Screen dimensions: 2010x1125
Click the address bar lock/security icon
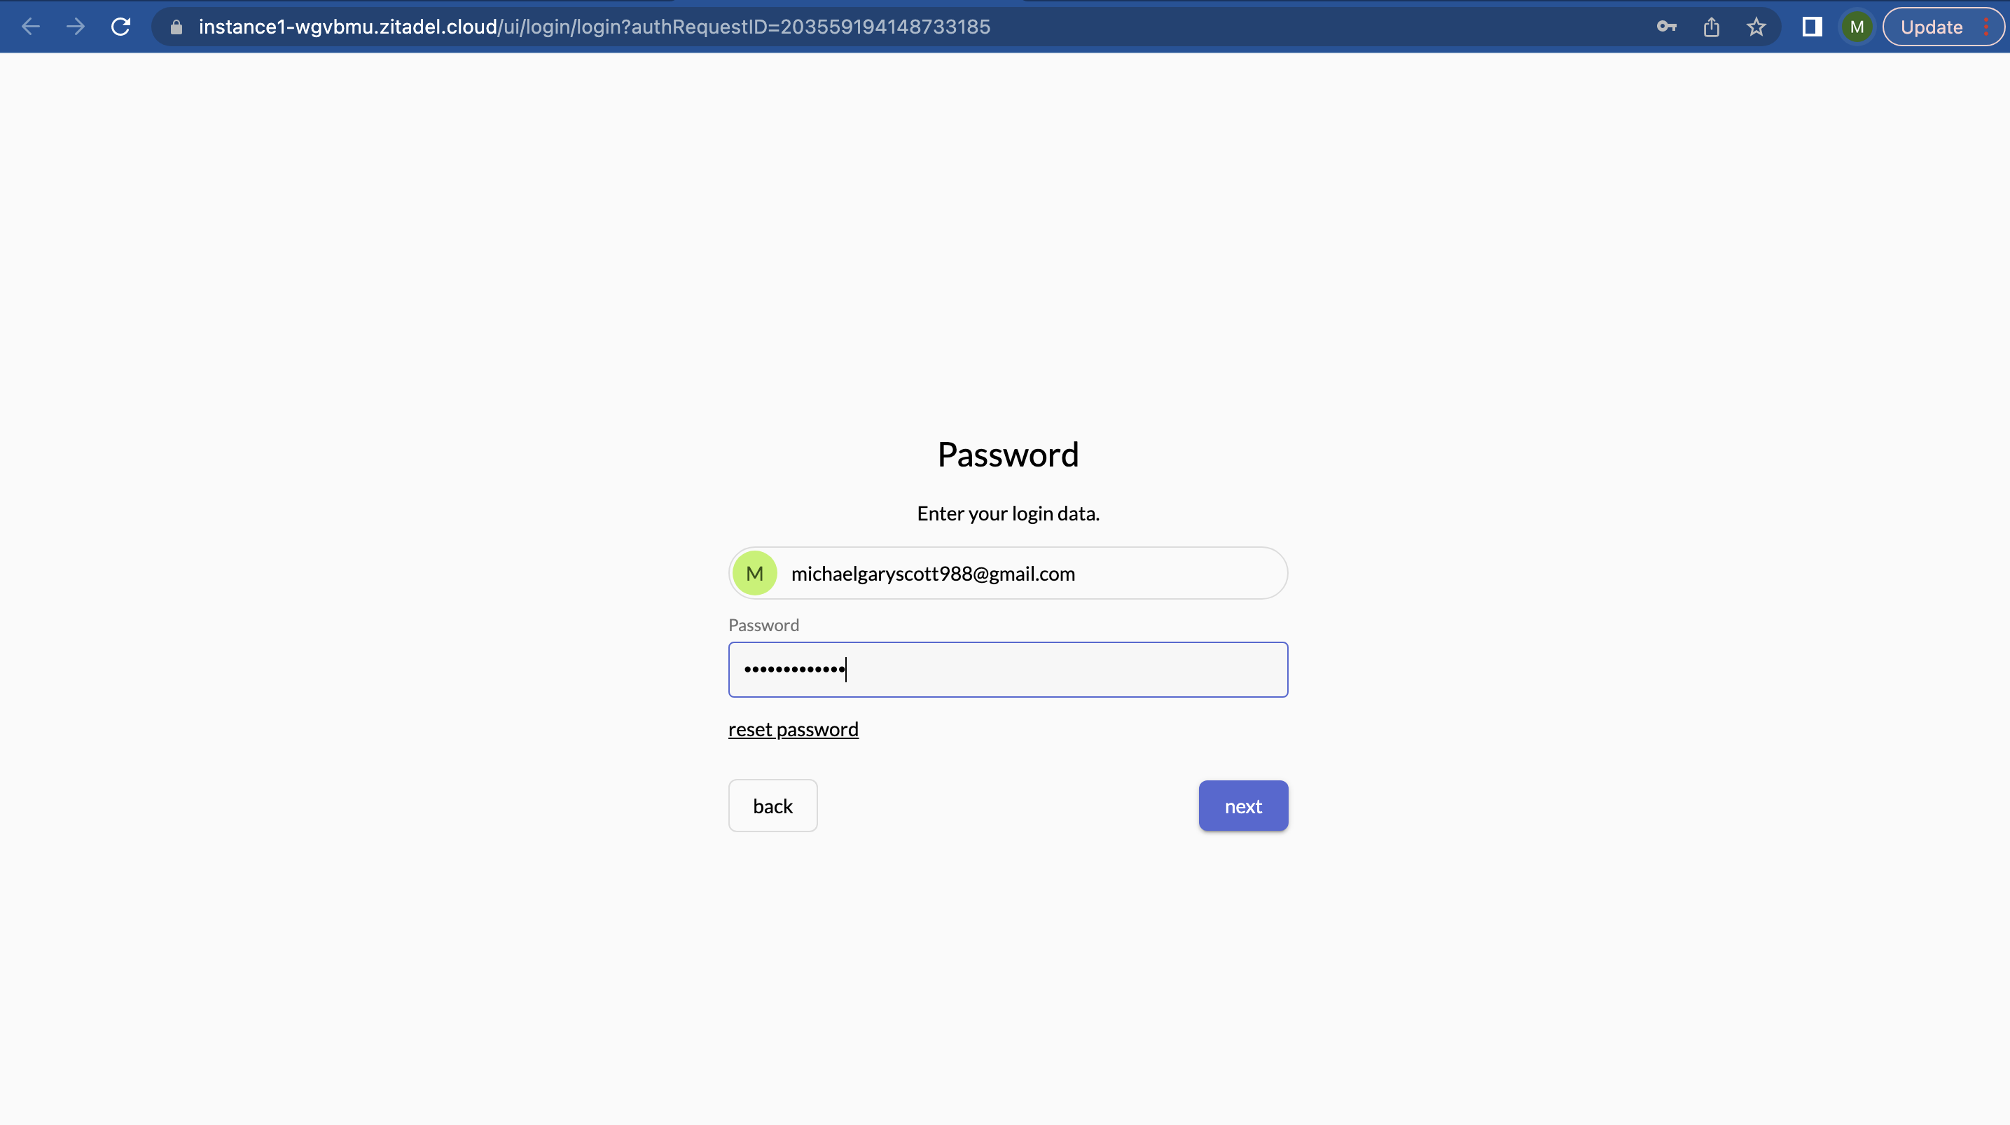pos(179,26)
